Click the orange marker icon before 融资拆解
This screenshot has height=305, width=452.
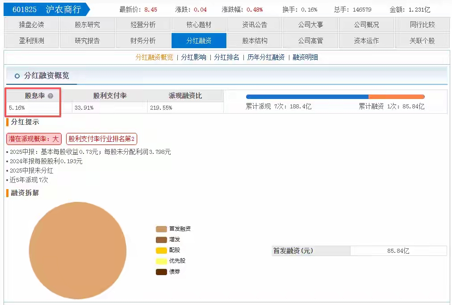7,193
